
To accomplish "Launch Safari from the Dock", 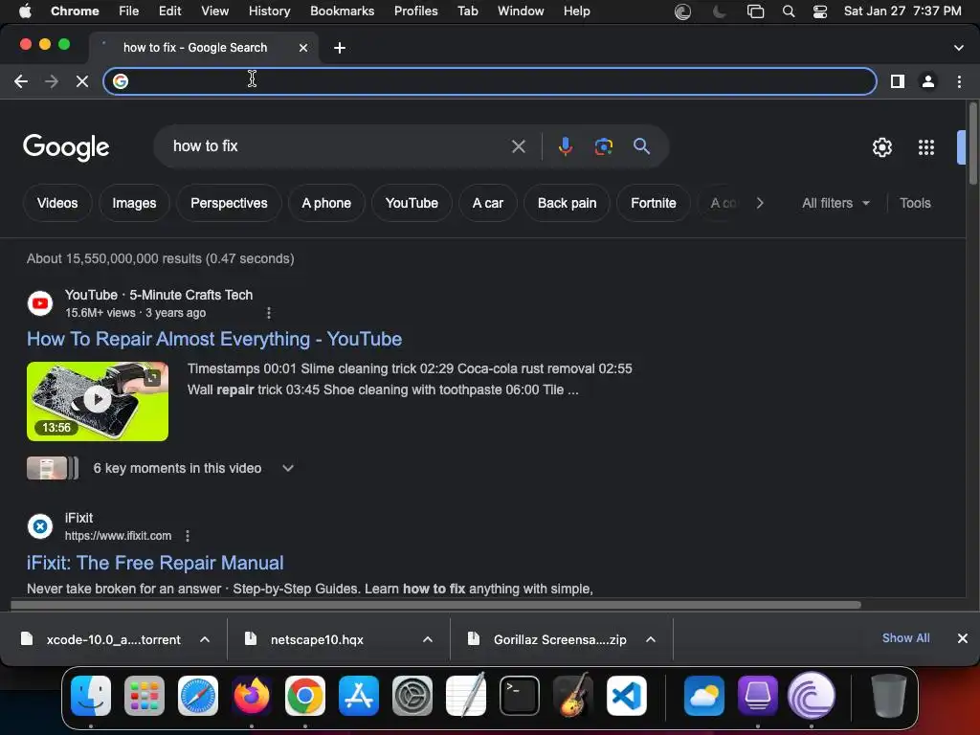I will point(198,696).
